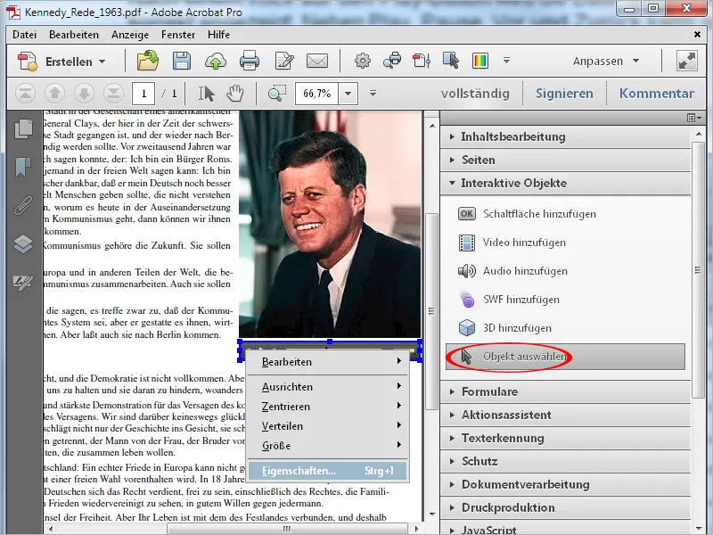This screenshot has height=535, width=713.
Task: Expand the Texterkennung panel
Action: point(565,439)
